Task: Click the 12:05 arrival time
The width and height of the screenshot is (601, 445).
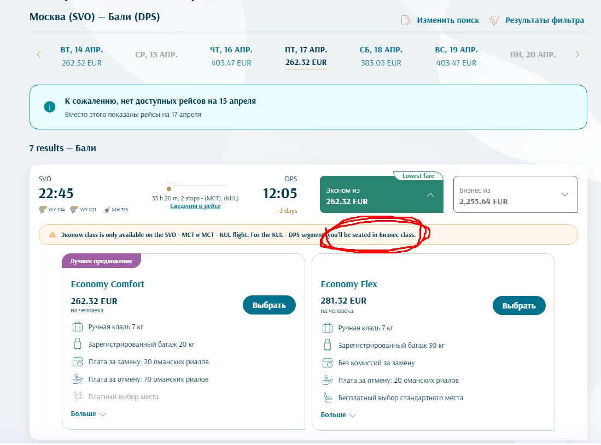Action: click(x=280, y=193)
